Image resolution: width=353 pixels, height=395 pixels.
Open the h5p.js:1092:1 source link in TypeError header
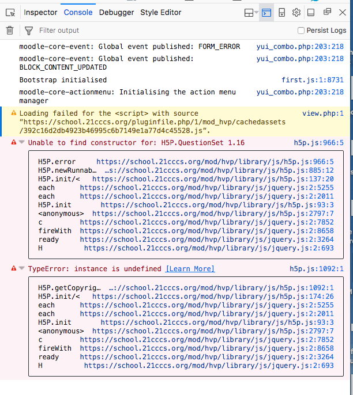click(x=317, y=269)
